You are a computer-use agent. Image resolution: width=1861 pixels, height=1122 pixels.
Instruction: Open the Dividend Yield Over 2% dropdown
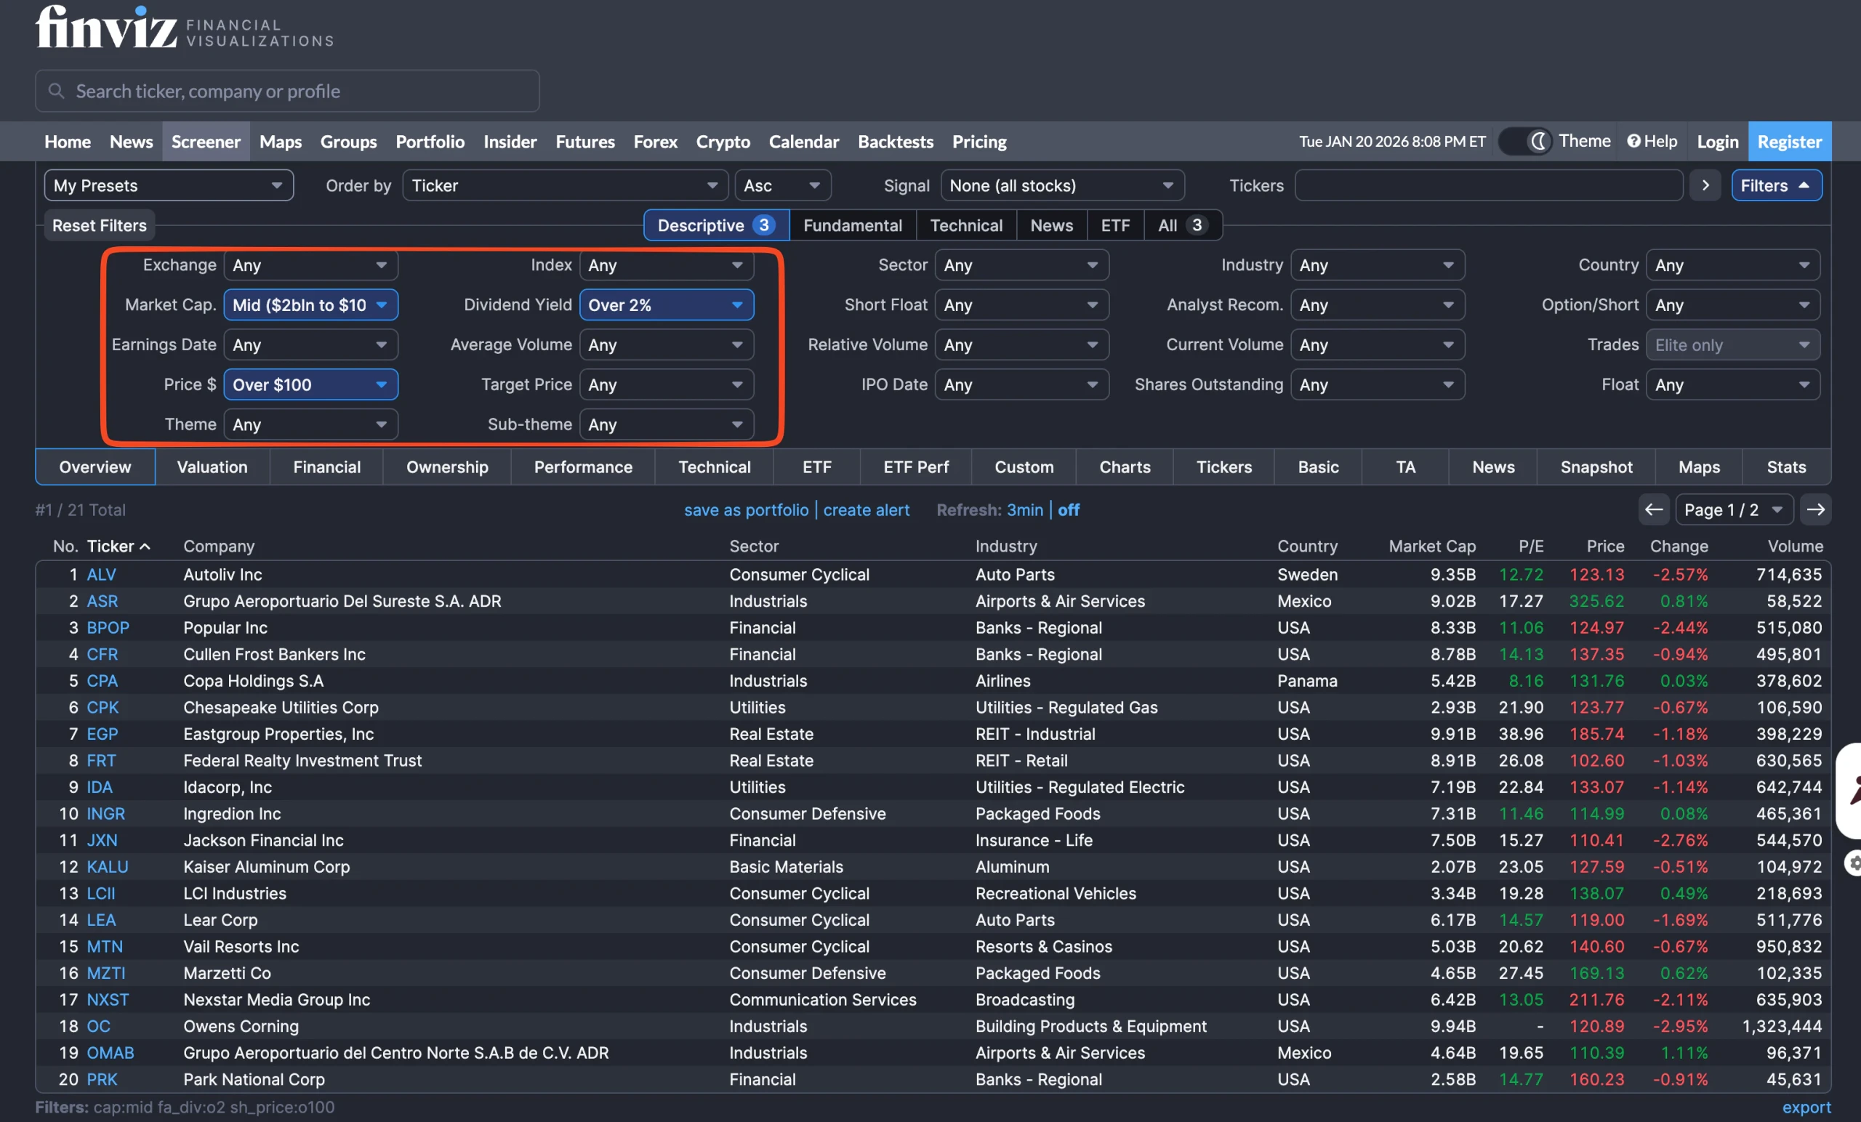point(666,305)
